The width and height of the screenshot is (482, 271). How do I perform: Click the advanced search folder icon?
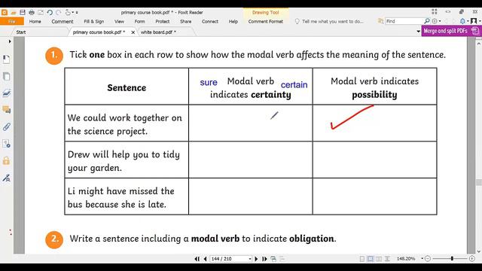[380, 21]
